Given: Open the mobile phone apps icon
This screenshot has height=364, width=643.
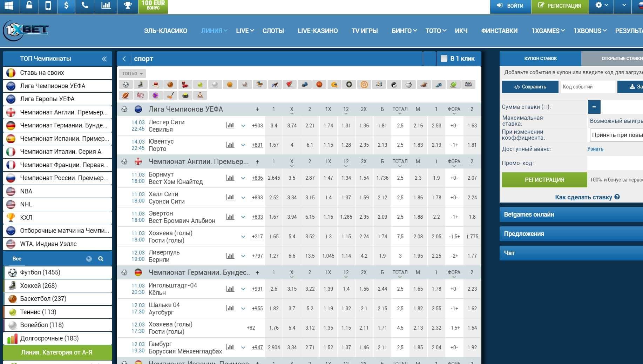Looking at the screenshot, I should click(48, 6).
